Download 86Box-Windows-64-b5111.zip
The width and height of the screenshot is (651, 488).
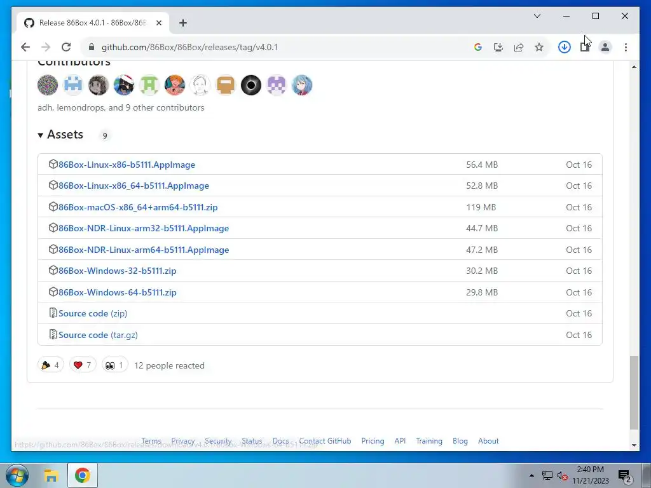pyautogui.click(x=118, y=292)
